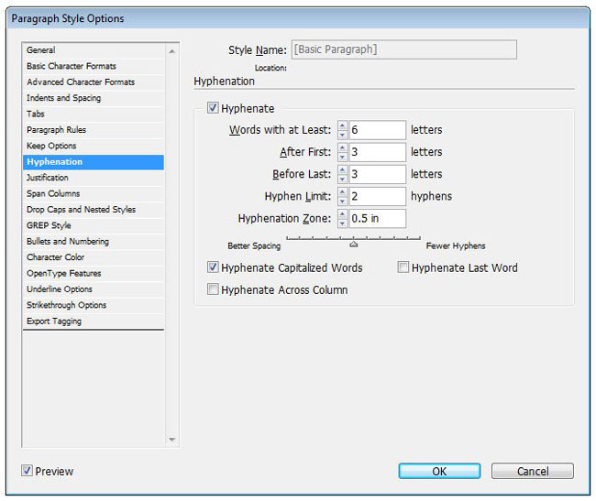Decrease Before Last letters value
The image size is (596, 501).
click(343, 179)
